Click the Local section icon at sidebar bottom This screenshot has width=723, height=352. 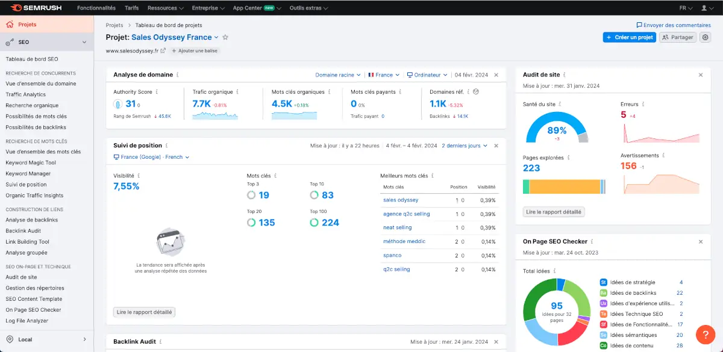pyautogui.click(x=11, y=340)
